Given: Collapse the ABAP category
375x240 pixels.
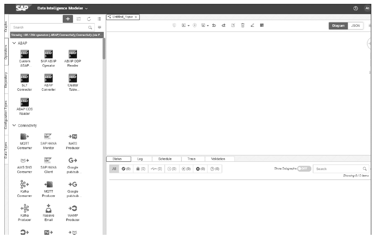Looking at the screenshot, I should click(14, 43).
